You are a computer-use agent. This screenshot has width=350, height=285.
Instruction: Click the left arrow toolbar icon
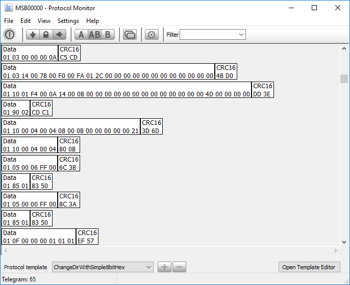(x=60, y=35)
